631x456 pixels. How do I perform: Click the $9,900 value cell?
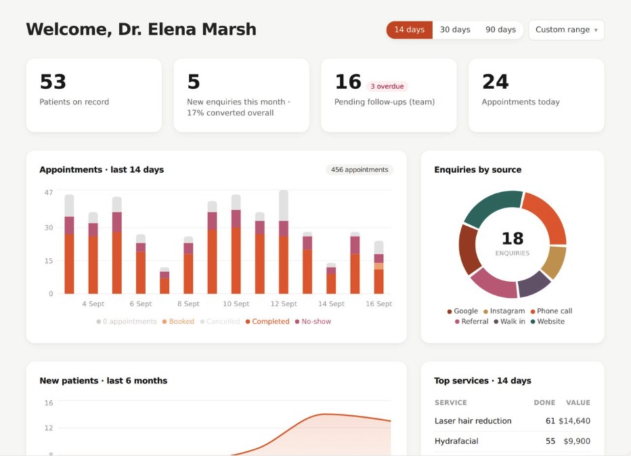coord(577,442)
